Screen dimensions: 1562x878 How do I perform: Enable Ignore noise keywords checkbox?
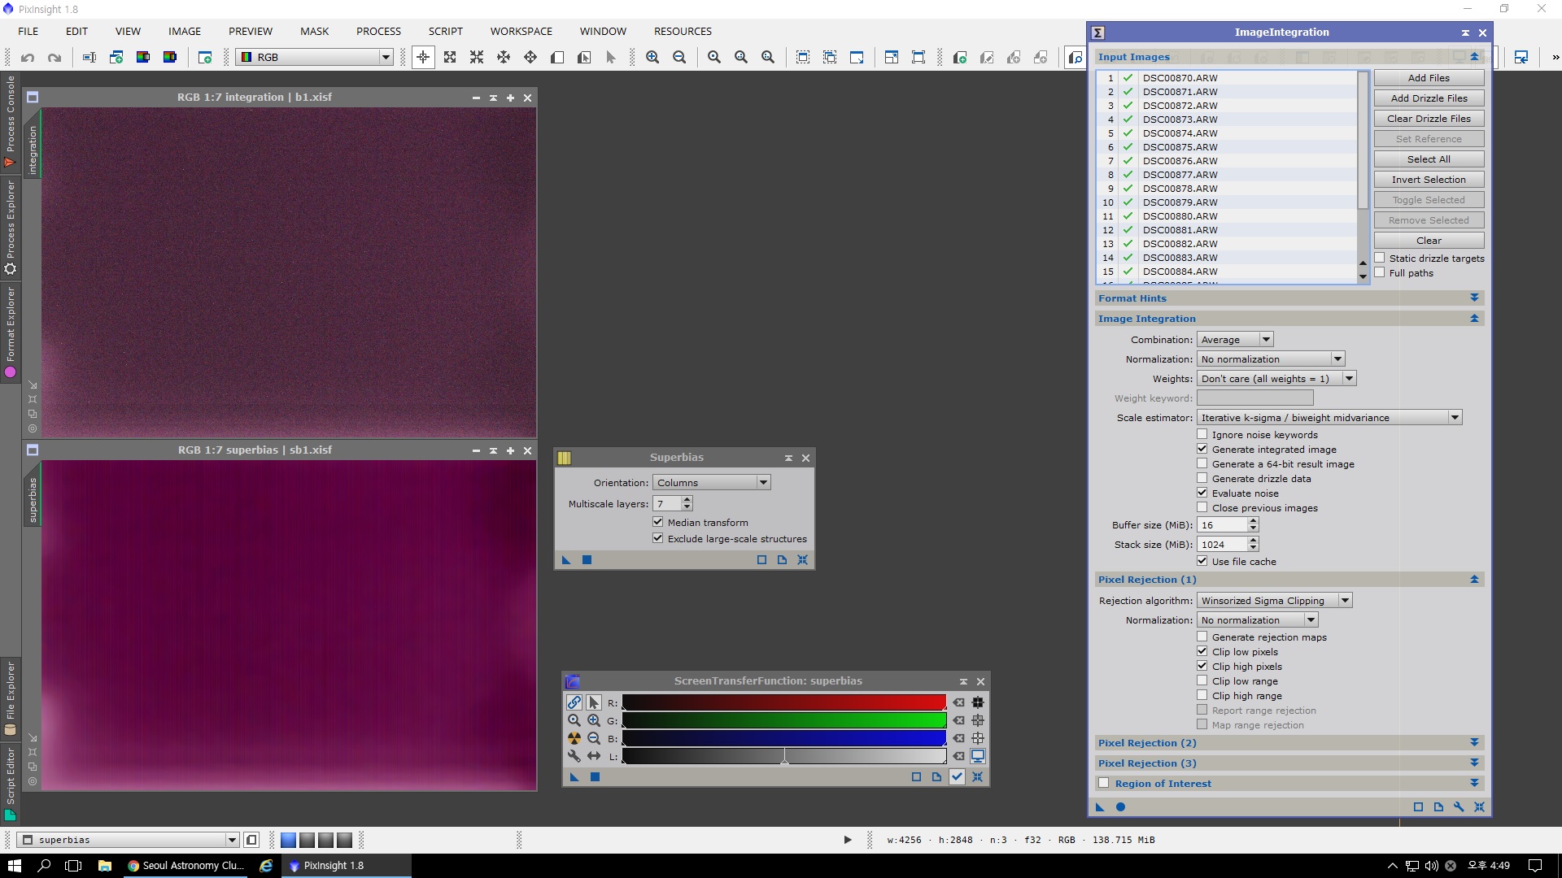pos(1202,434)
